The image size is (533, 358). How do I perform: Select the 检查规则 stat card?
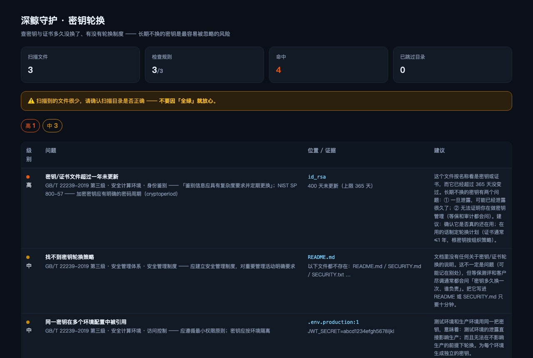[x=204, y=65]
